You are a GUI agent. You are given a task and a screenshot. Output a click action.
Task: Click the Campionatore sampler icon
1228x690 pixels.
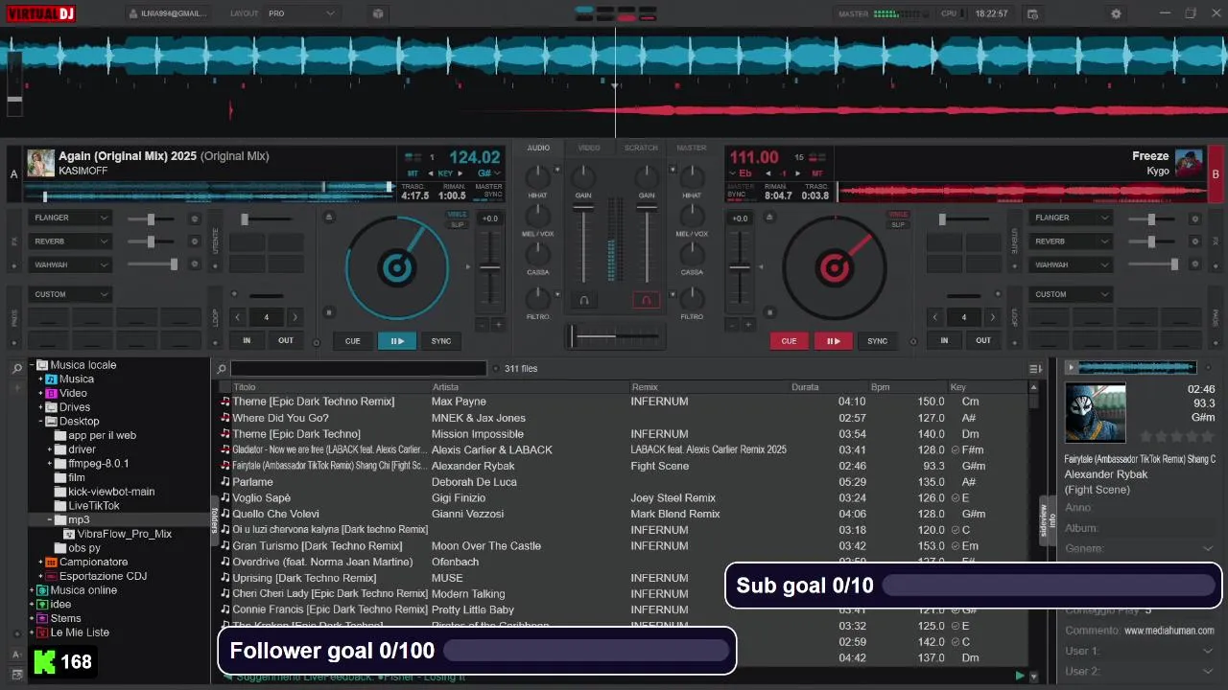tap(52, 563)
